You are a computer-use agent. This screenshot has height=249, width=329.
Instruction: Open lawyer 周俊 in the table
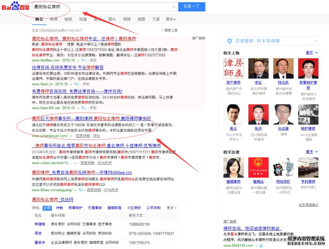[x=38, y=233]
